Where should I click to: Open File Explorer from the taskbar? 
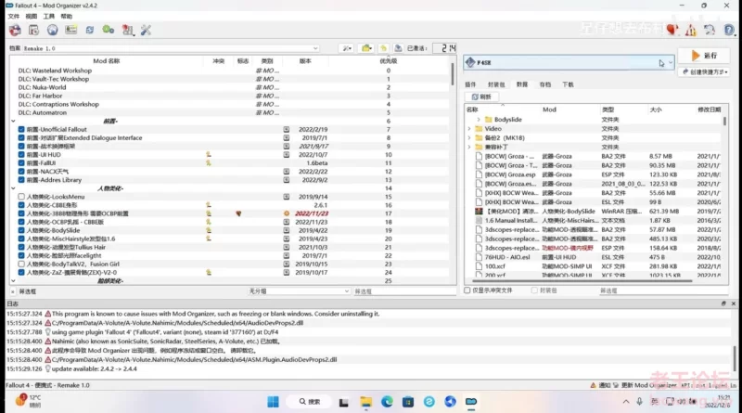point(365,402)
